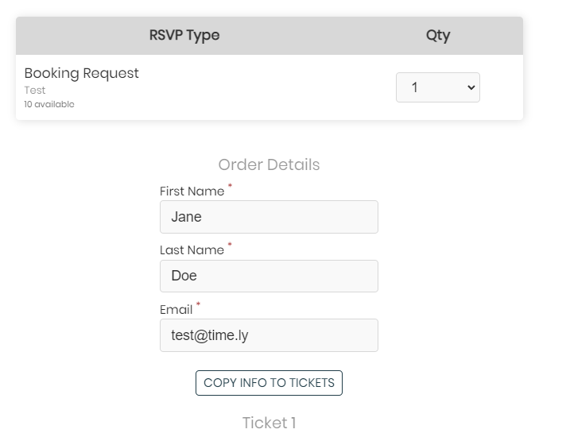Click the number 1 in Qty box
The width and height of the screenshot is (570, 437).
coord(415,87)
